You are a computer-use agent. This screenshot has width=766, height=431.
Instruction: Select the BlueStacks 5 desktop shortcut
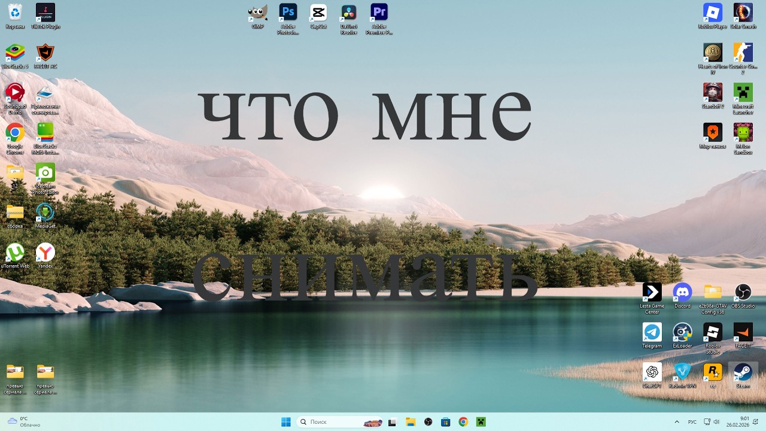[x=15, y=56]
